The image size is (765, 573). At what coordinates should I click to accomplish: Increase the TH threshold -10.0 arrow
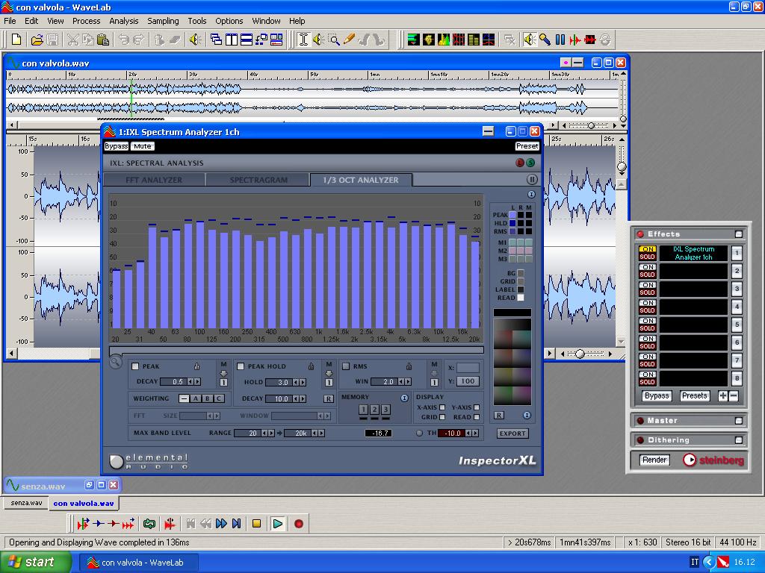coord(475,433)
